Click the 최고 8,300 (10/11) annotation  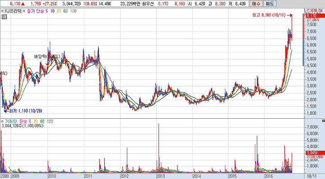tap(269, 15)
